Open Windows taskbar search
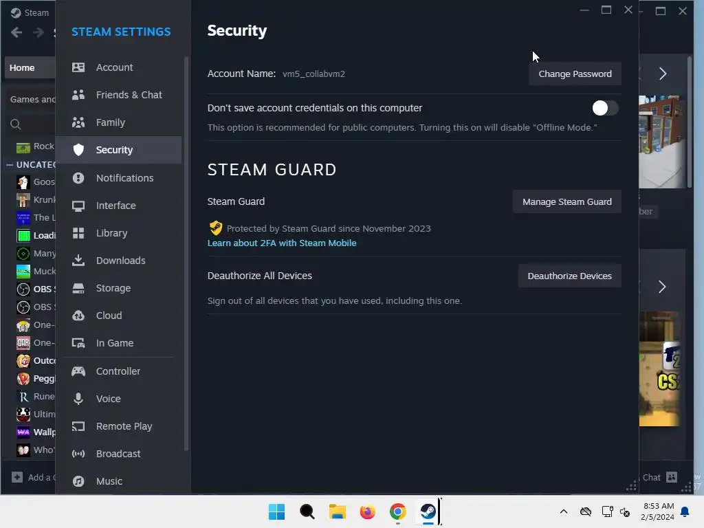704x528 pixels. pos(307,511)
